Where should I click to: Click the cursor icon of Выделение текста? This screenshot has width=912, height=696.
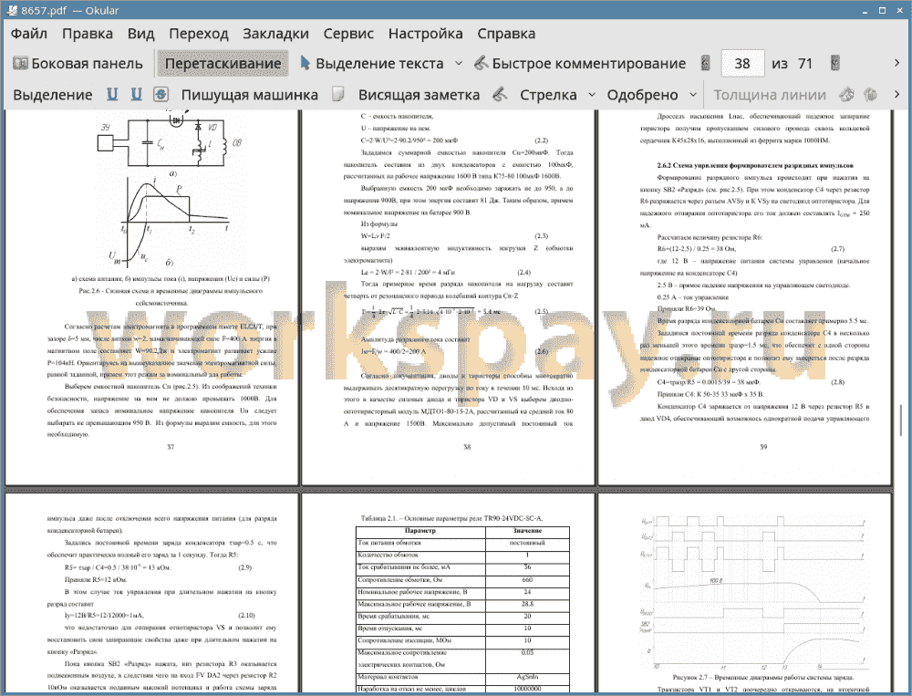[305, 63]
